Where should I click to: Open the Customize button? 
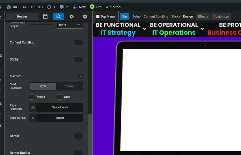coord(221,16)
